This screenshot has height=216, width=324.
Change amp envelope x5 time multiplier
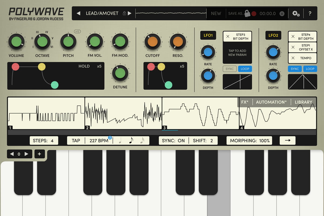point(99,66)
